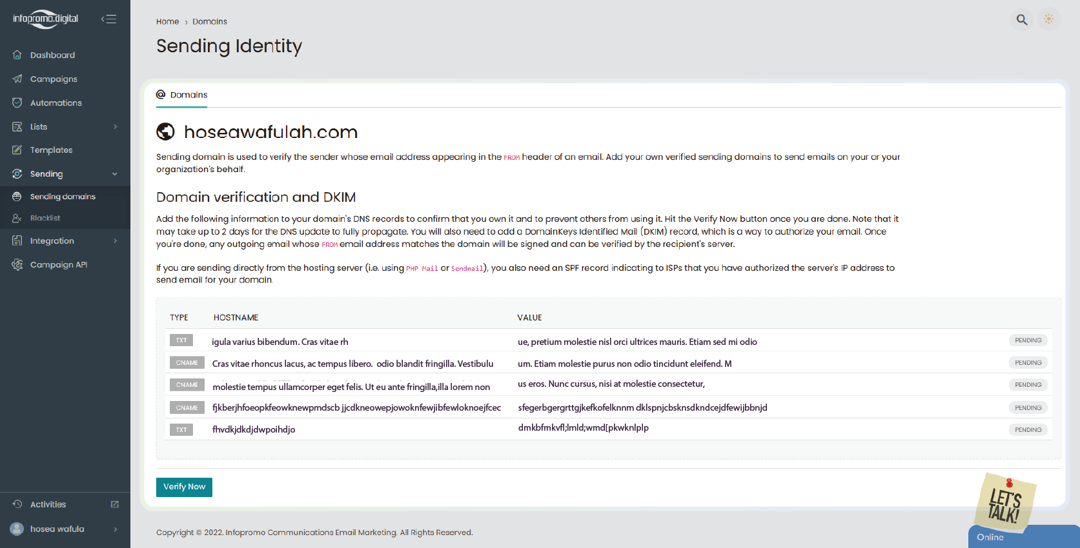Click the Domains breadcrumb link
Image resolution: width=1080 pixels, height=548 pixels.
(x=210, y=21)
